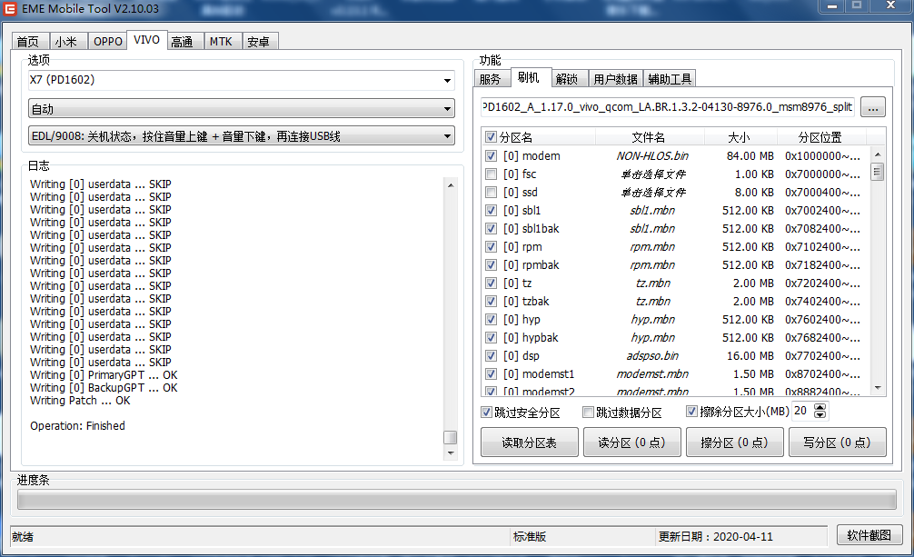The height and width of the screenshot is (557, 914).
Task: Click the NON-HLOS.bin file name cell
Action: (652, 155)
